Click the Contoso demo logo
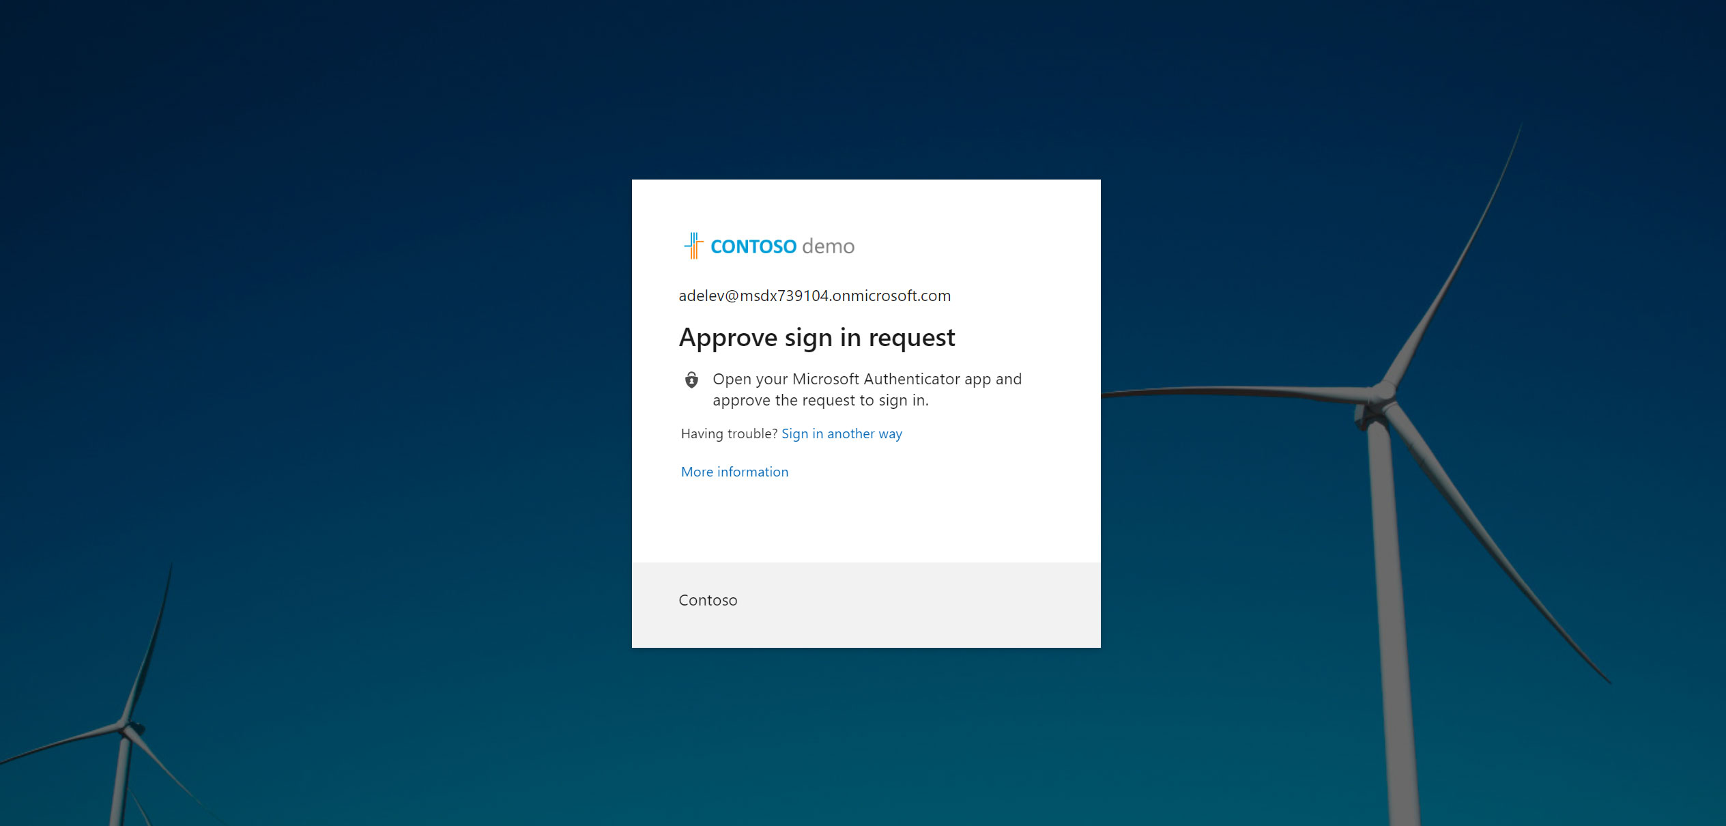Screen dimensions: 1726x826 769,246
